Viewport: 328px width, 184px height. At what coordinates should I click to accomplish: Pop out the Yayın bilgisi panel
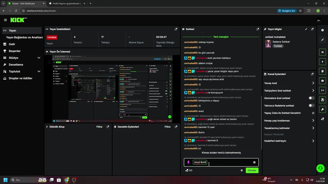tap(312, 29)
